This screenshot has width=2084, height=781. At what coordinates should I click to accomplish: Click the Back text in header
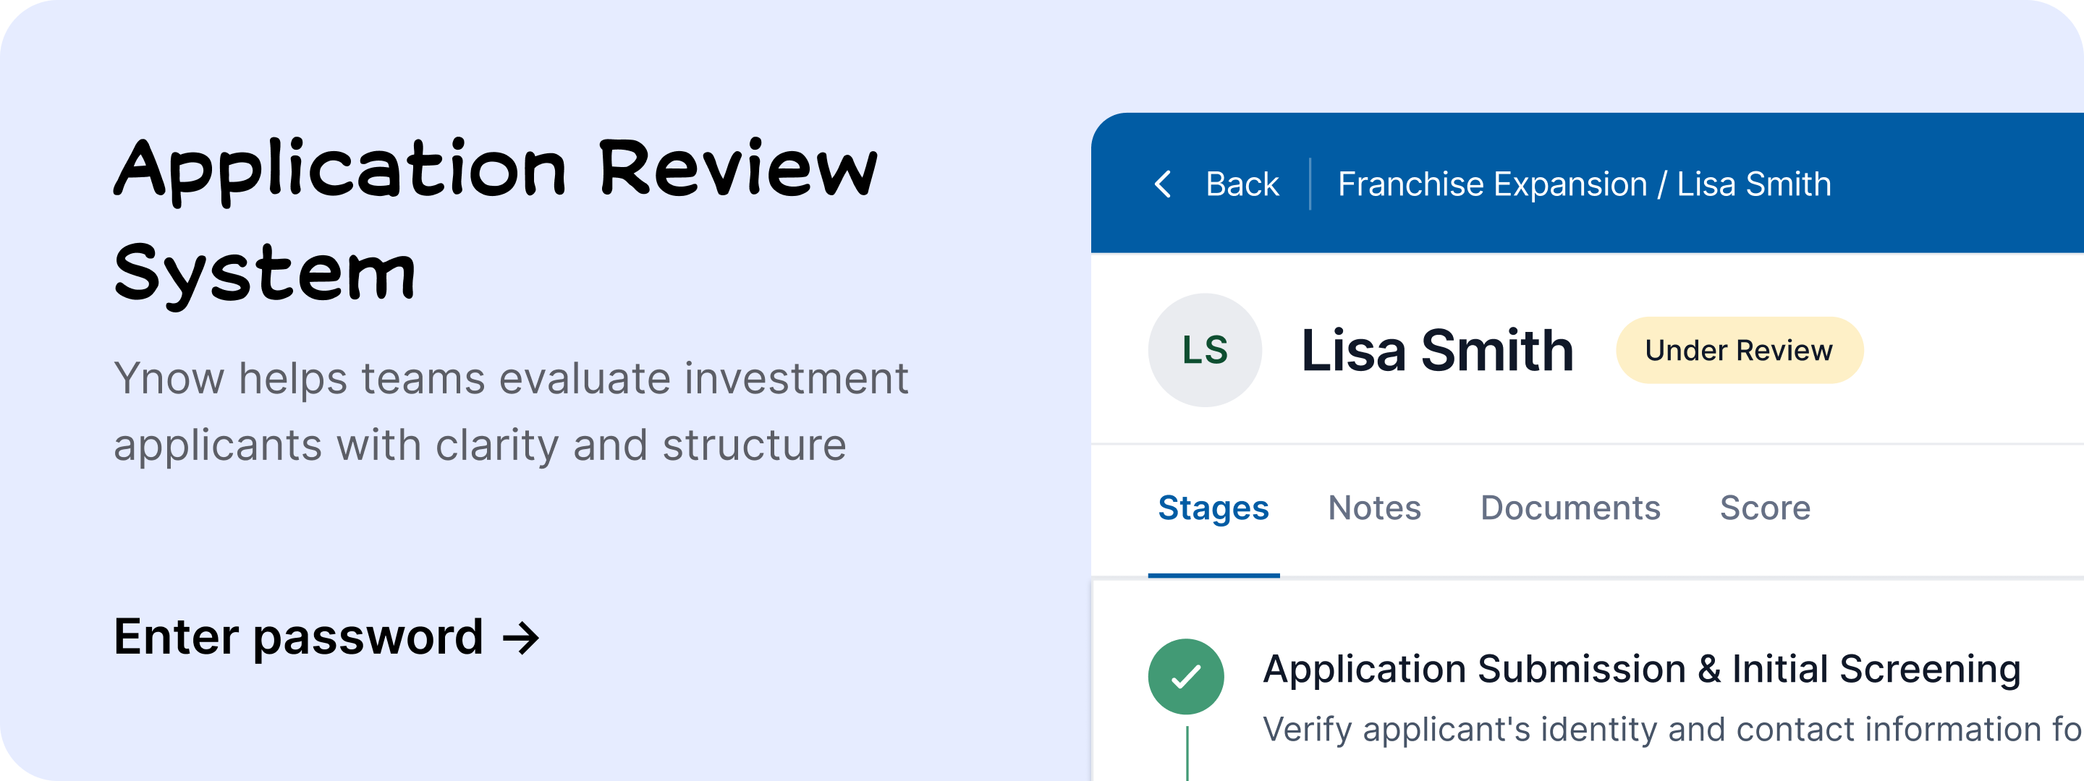click(x=1242, y=184)
